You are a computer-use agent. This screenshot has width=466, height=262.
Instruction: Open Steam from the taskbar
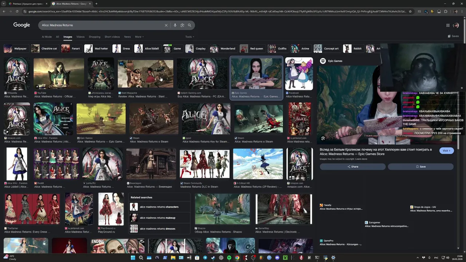[213, 258]
